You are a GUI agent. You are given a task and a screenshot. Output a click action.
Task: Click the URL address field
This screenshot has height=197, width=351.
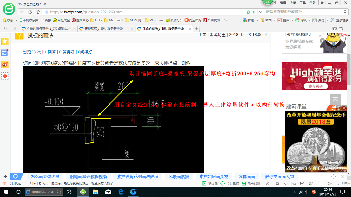pos(144,12)
